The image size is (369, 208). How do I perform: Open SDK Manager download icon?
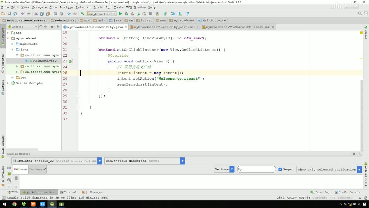(x=180, y=14)
